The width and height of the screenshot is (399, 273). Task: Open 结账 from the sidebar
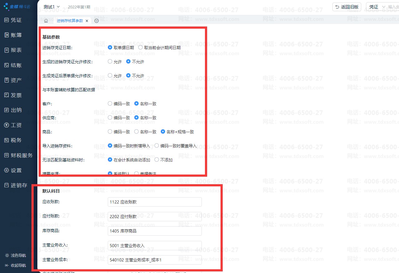pos(13,65)
